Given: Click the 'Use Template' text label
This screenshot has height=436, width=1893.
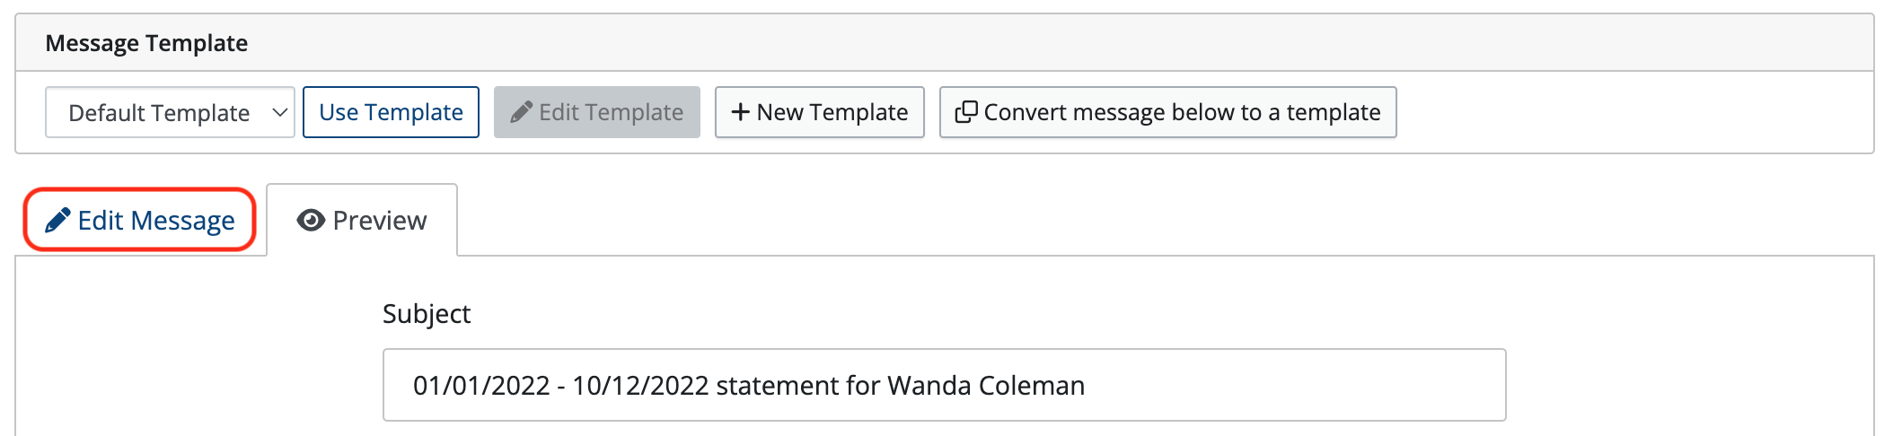Looking at the screenshot, I should 391,112.
